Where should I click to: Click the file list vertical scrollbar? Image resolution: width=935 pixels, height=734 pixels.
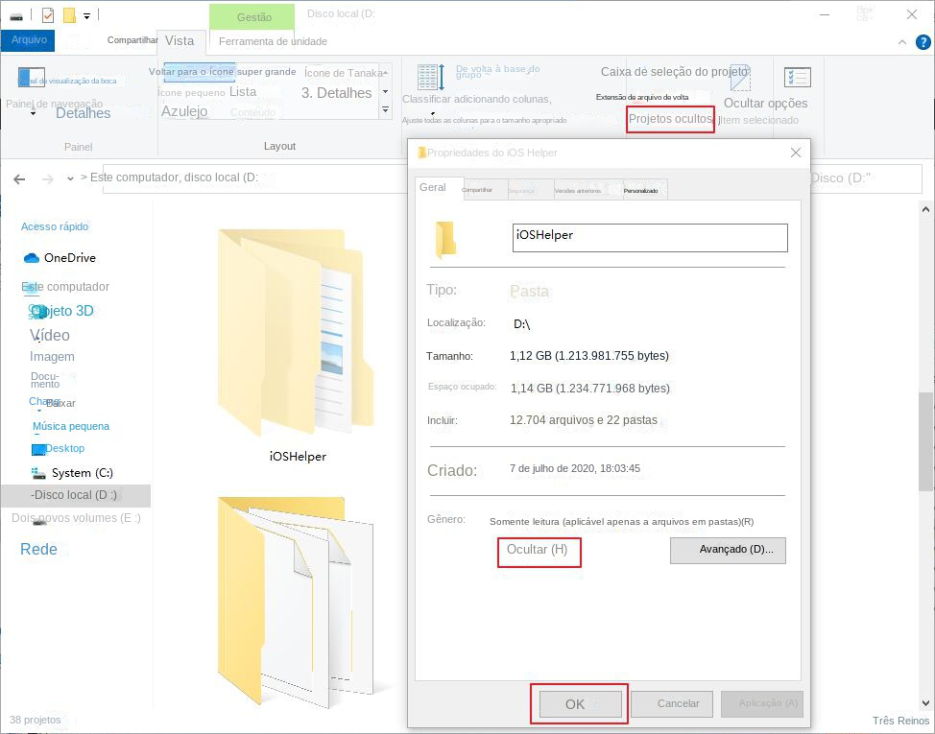(925, 432)
